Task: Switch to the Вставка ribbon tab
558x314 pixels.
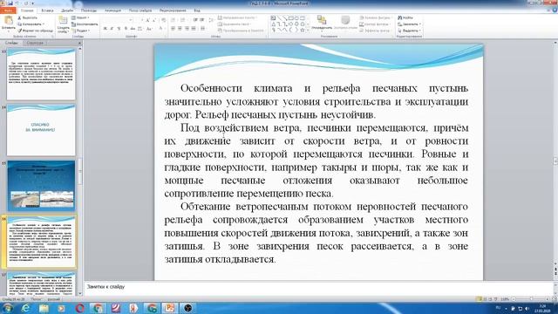Action: (x=47, y=10)
